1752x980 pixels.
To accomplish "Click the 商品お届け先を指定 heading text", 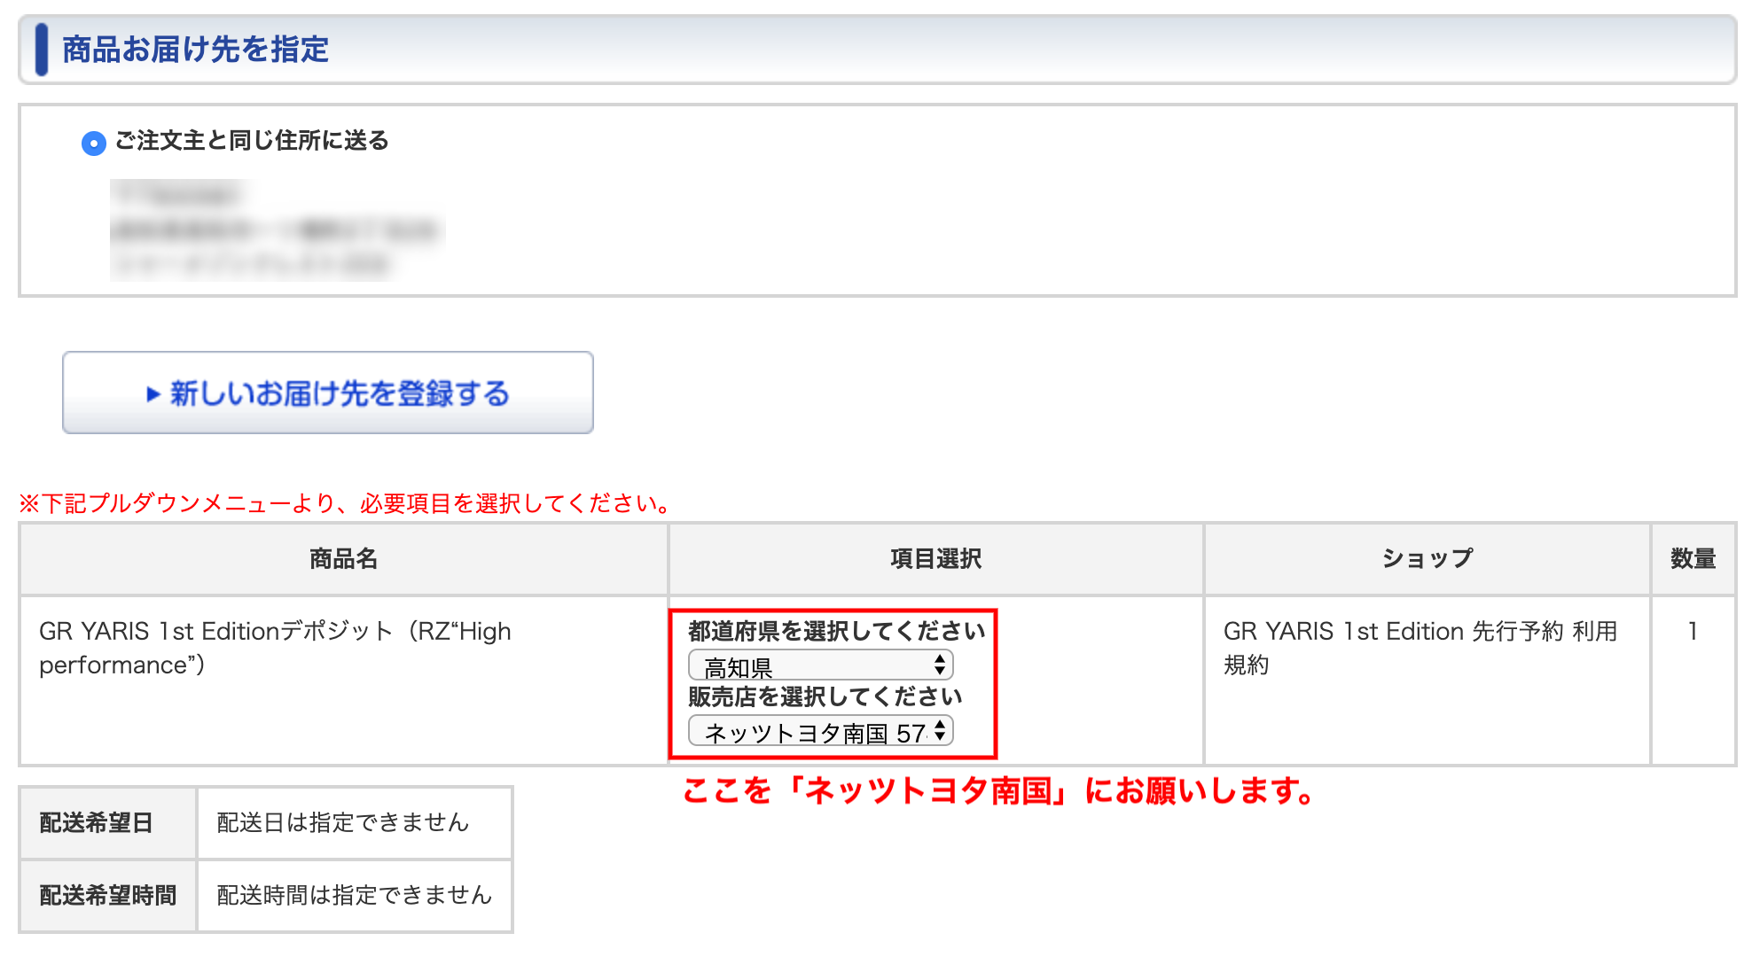I will (x=196, y=49).
